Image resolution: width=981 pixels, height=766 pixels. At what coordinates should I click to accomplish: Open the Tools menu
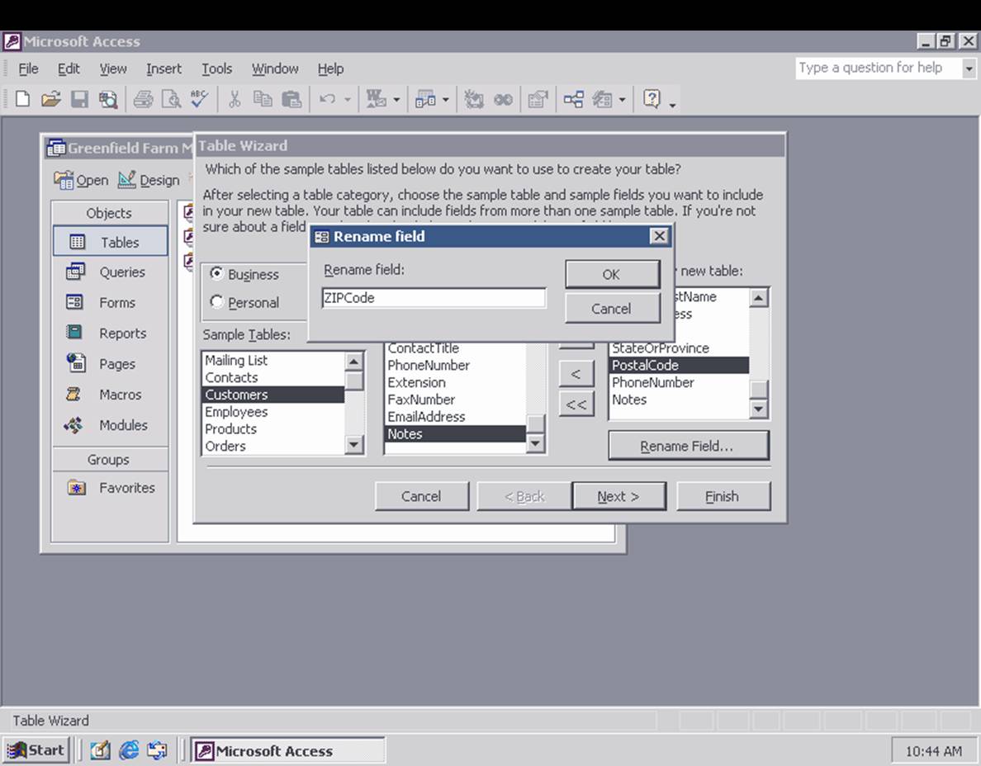(216, 69)
